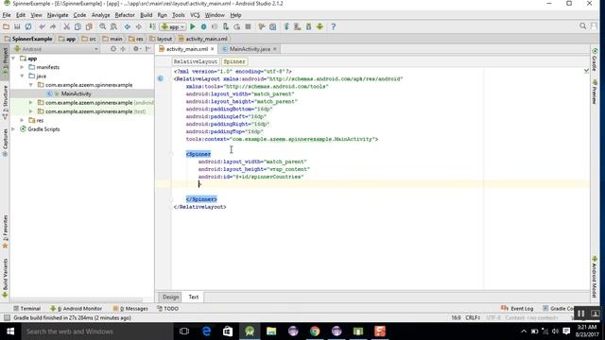Viewport: 605px width, 340px height.
Task: Click Scroll from Source target icon
Action: [x=113, y=49]
